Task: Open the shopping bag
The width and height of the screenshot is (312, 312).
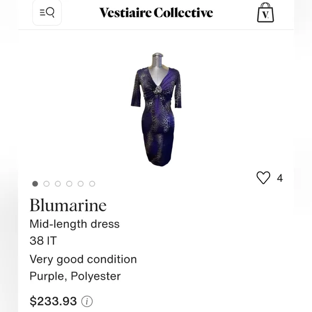Action: pyautogui.click(x=265, y=12)
